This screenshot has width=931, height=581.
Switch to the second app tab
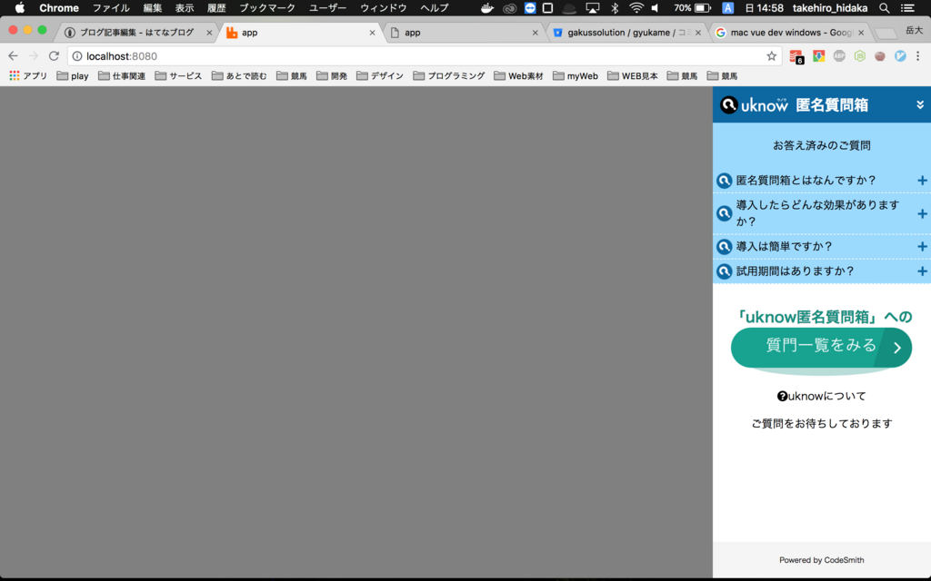pos(465,33)
